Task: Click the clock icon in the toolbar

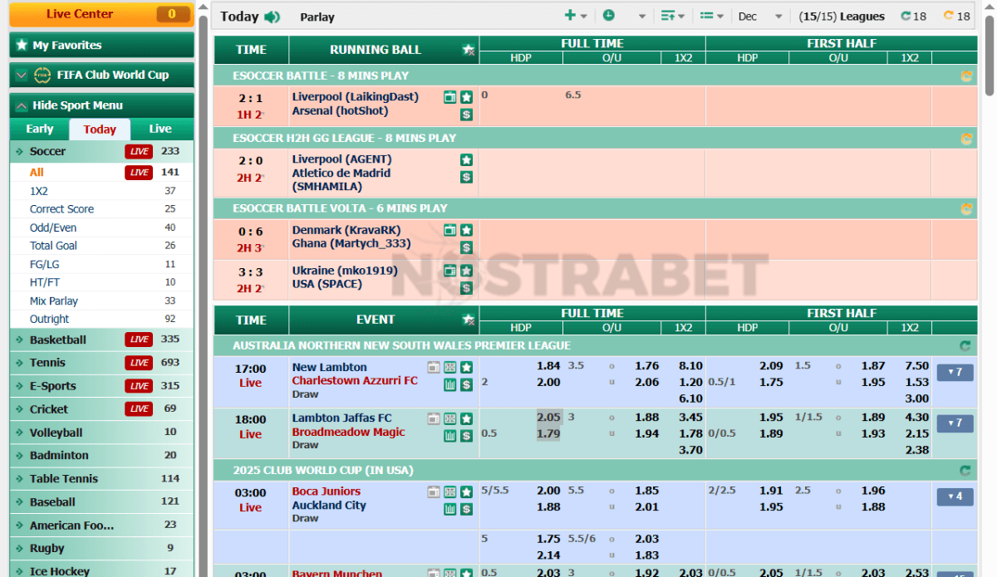Action: pos(608,16)
